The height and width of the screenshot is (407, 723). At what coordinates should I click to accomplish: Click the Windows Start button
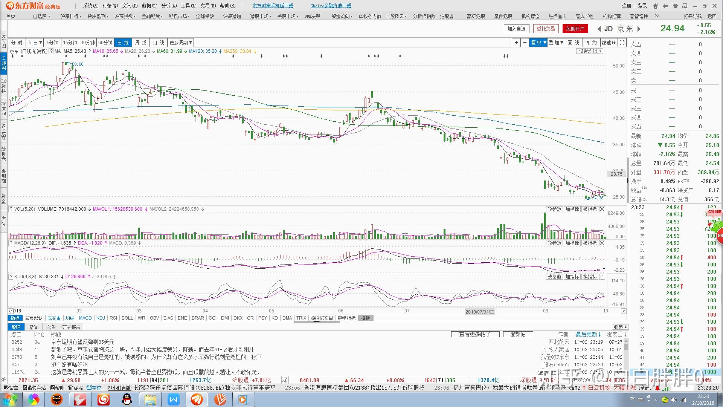click(x=10, y=399)
